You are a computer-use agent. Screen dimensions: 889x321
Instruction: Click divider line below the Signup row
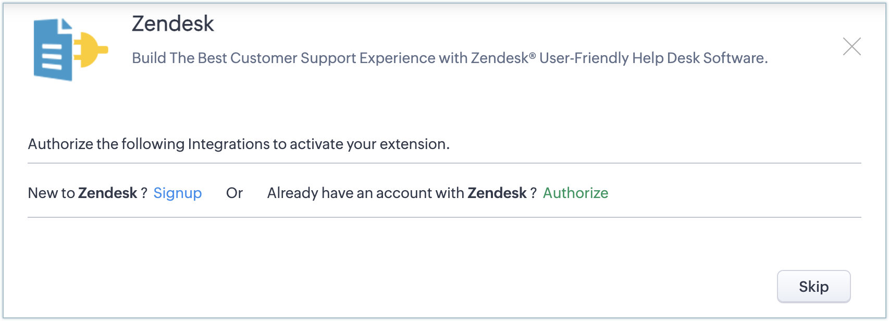click(444, 217)
